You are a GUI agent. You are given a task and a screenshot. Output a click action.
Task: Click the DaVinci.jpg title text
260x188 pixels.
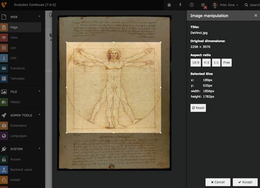tap(199, 33)
